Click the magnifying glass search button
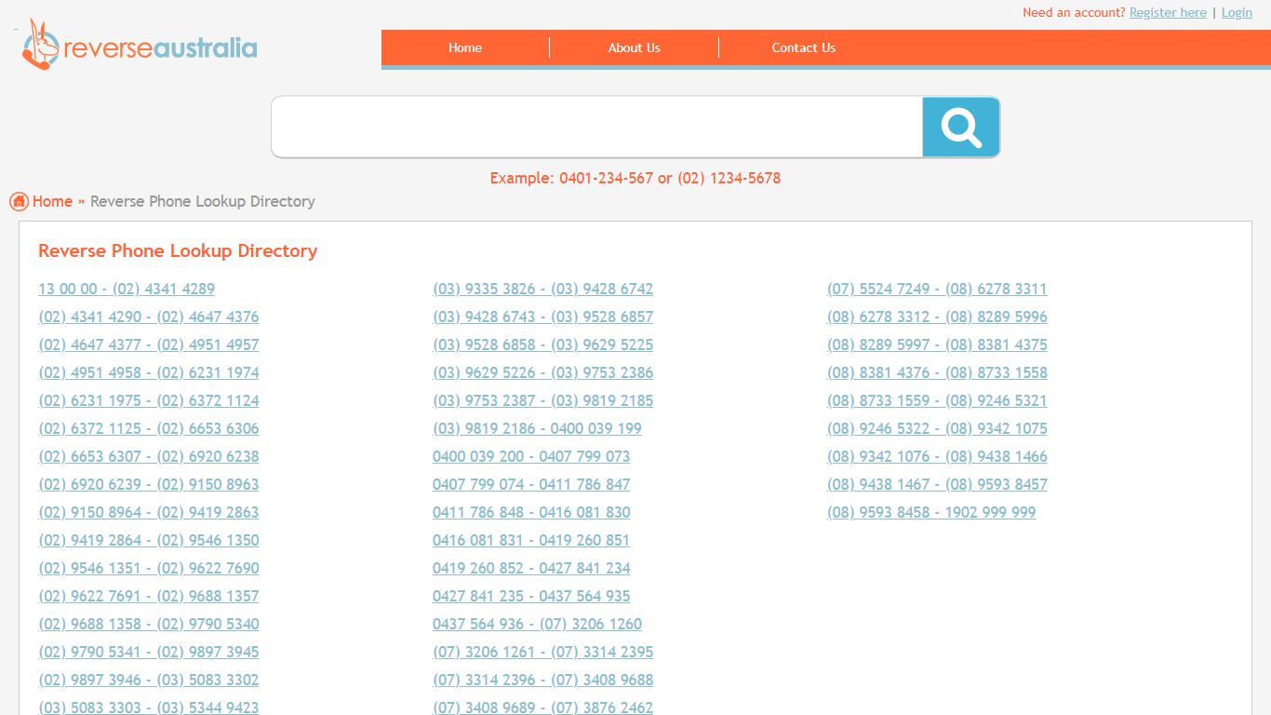This screenshot has width=1271, height=715. tap(961, 127)
